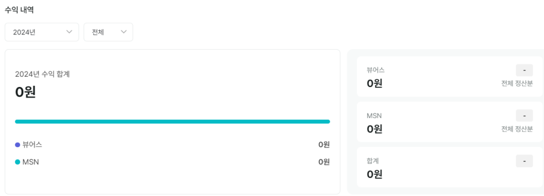Click the dash badge in 합계 card
The width and height of the screenshot is (544, 196).
tap(524, 161)
